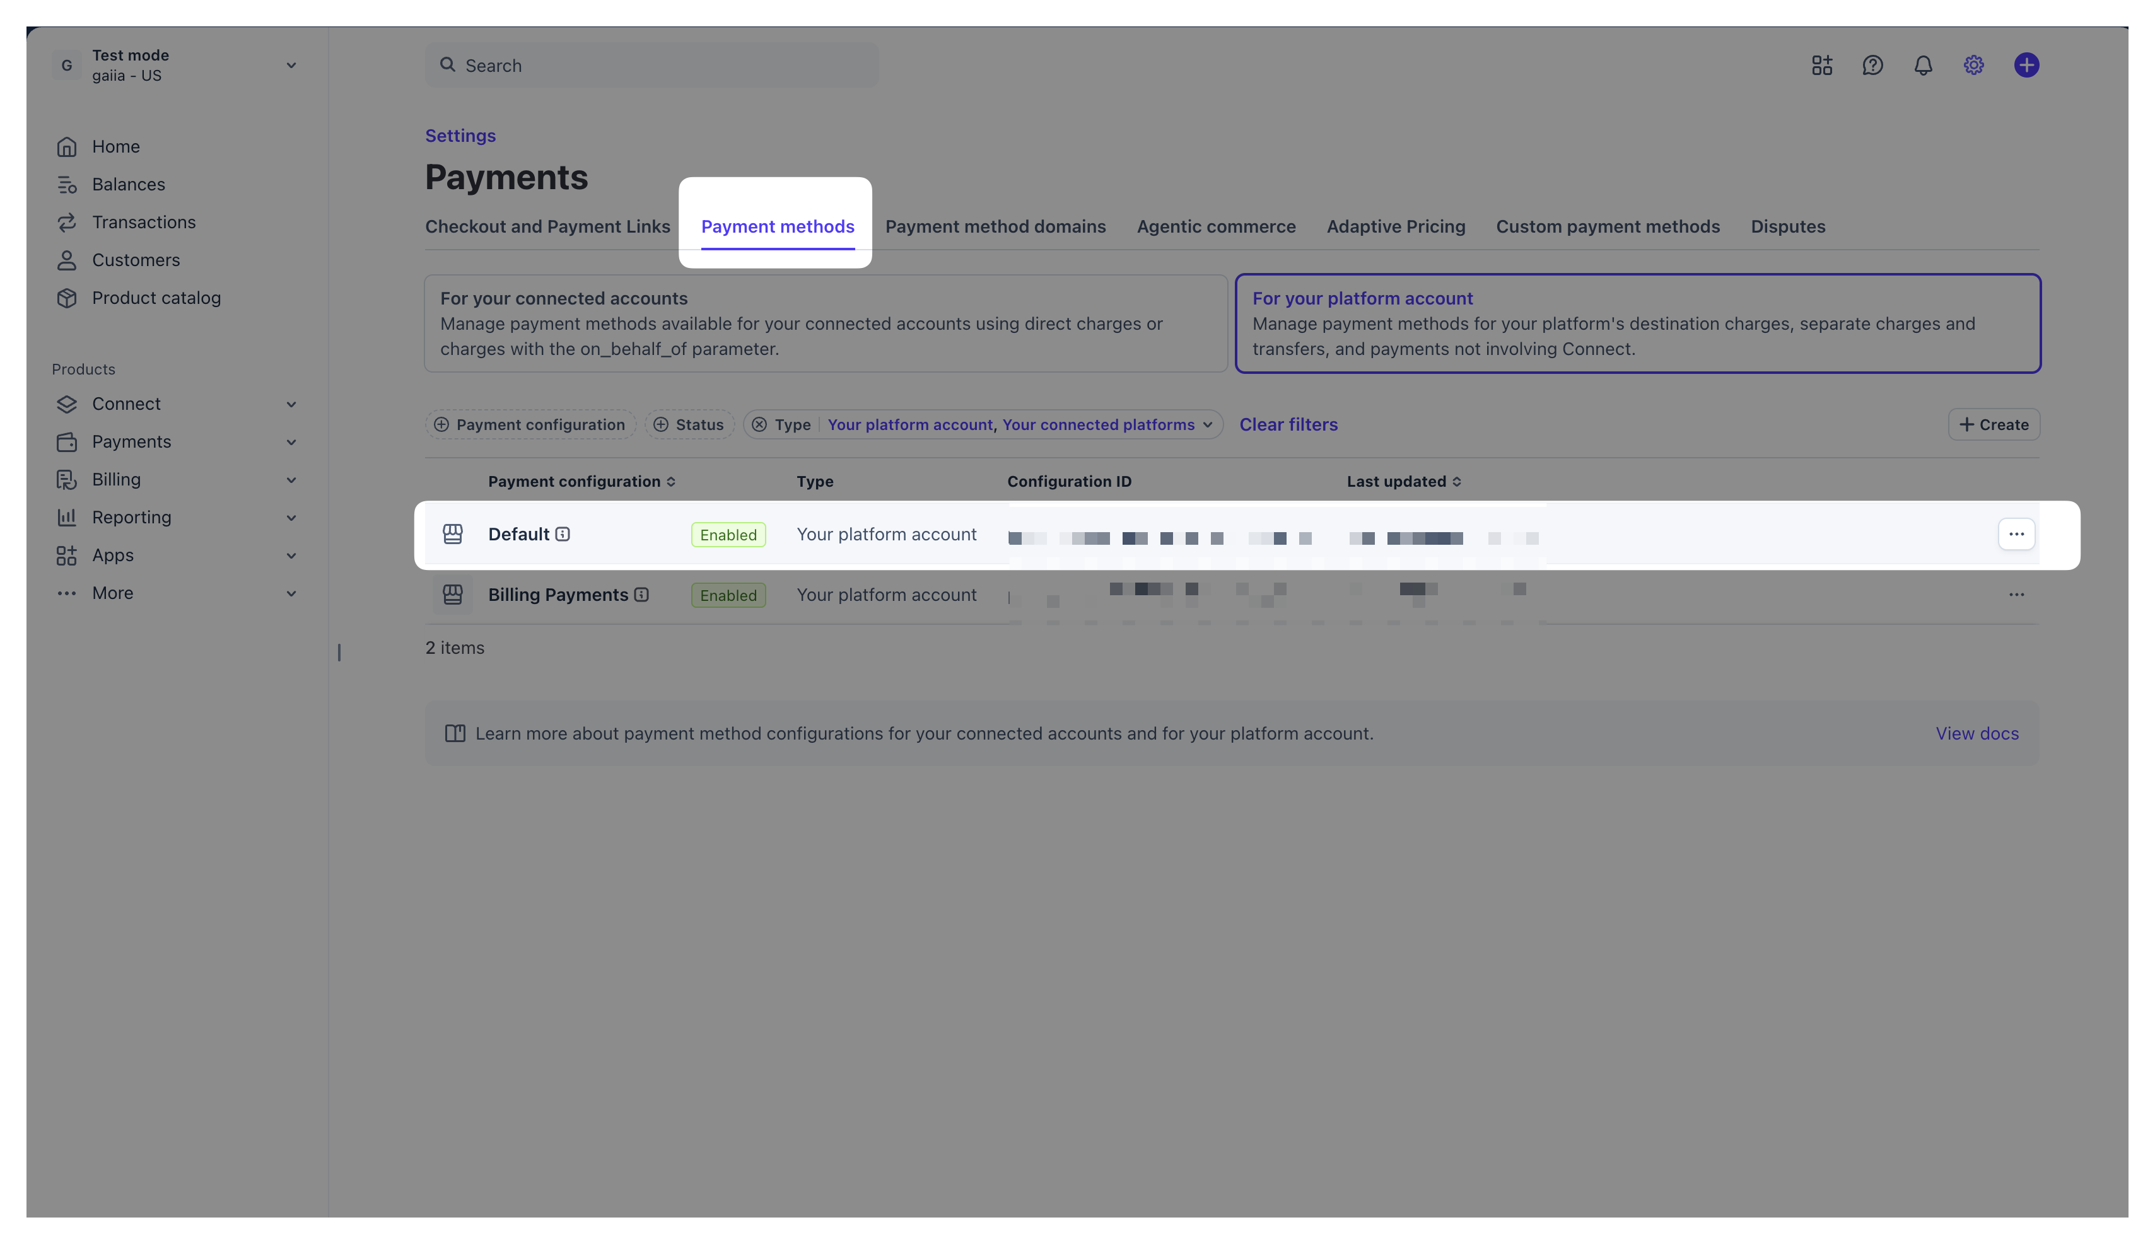Click the Search input field
2155x1244 pixels.
[651, 66]
